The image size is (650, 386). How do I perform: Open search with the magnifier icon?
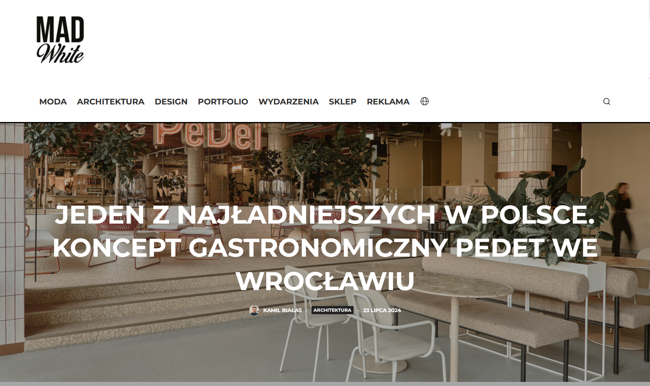(x=607, y=102)
